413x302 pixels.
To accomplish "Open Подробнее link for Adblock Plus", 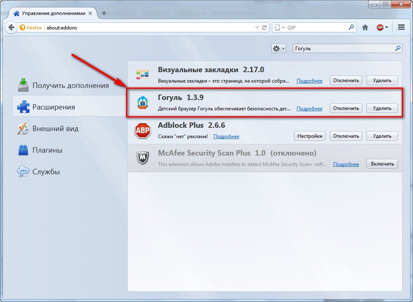I will tap(226, 136).
